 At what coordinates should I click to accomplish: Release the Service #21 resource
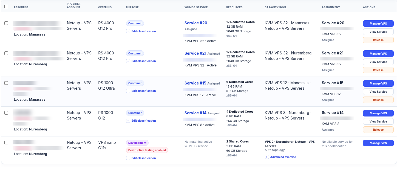click(378, 70)
